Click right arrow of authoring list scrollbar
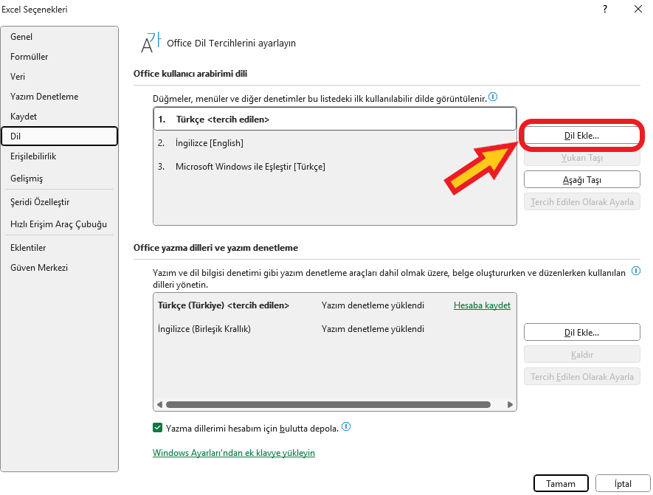Viewport: 653px width, 495px height. (511, 404)
